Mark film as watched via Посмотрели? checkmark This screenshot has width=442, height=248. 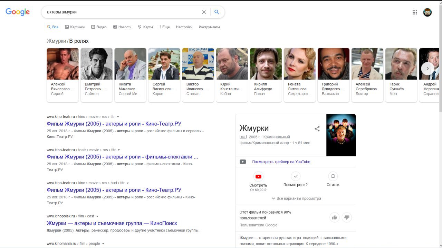point(295,176)
